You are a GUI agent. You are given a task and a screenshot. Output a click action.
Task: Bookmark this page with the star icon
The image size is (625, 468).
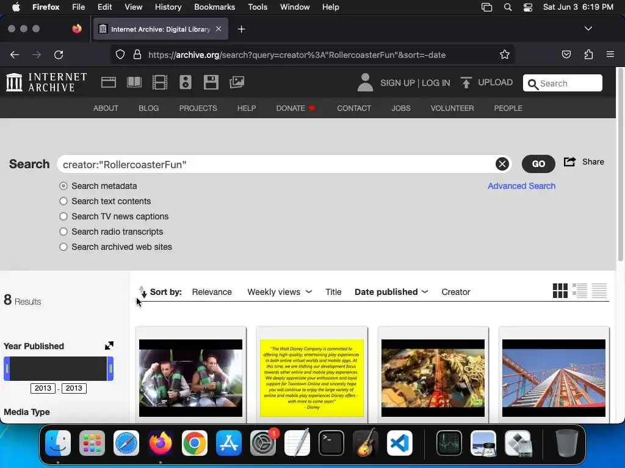point(505,54)
